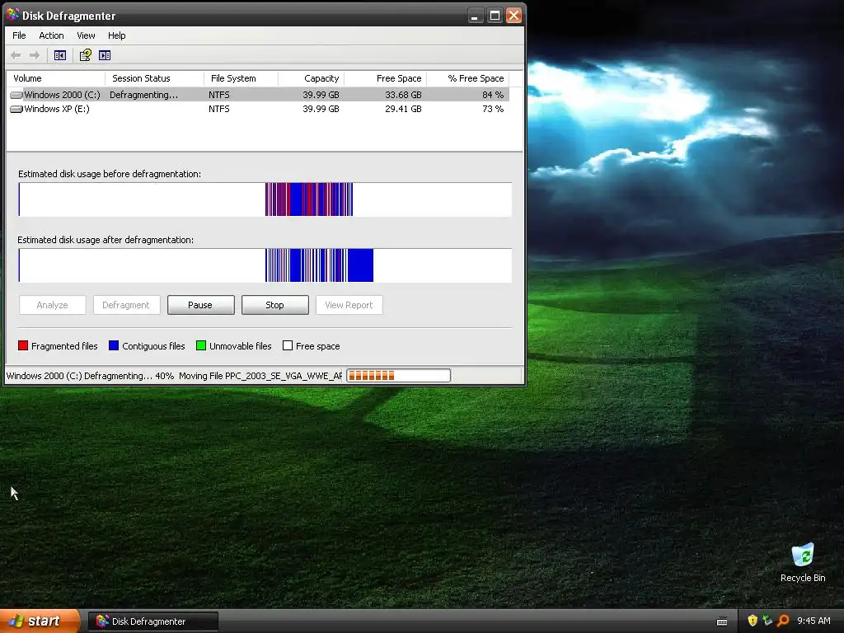The width and height of the screenshot is (844, 633).
Task: Click the Safely Remove Hardware tray icon
Action: pos(767,621)
